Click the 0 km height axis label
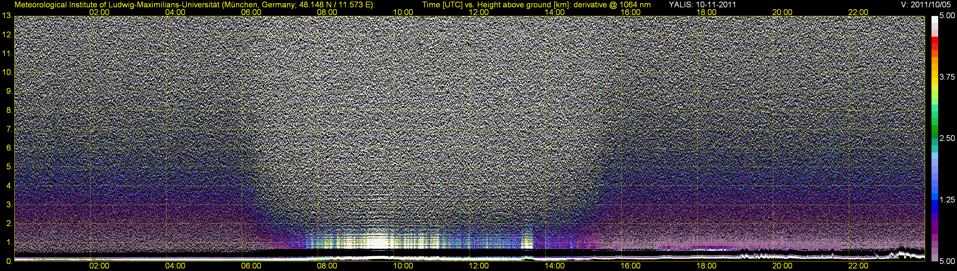957x271 pixels. pos(9,261)
